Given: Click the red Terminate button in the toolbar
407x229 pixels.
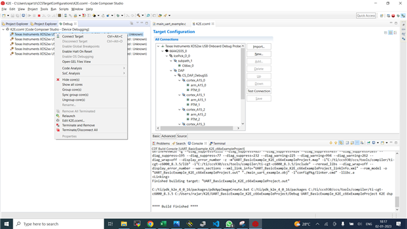Looking at the screenshot, I should pyautogui.click(x=39, y=15).
